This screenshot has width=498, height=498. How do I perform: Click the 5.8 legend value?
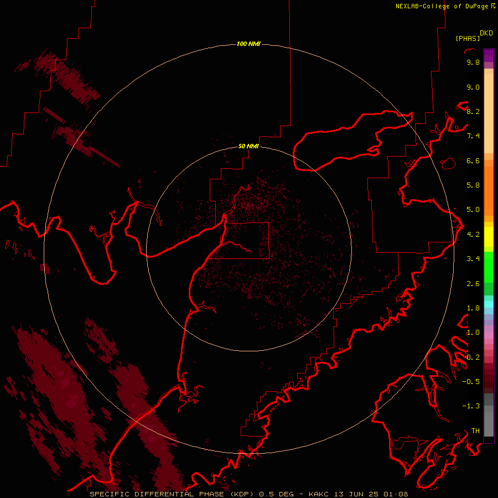473,185
